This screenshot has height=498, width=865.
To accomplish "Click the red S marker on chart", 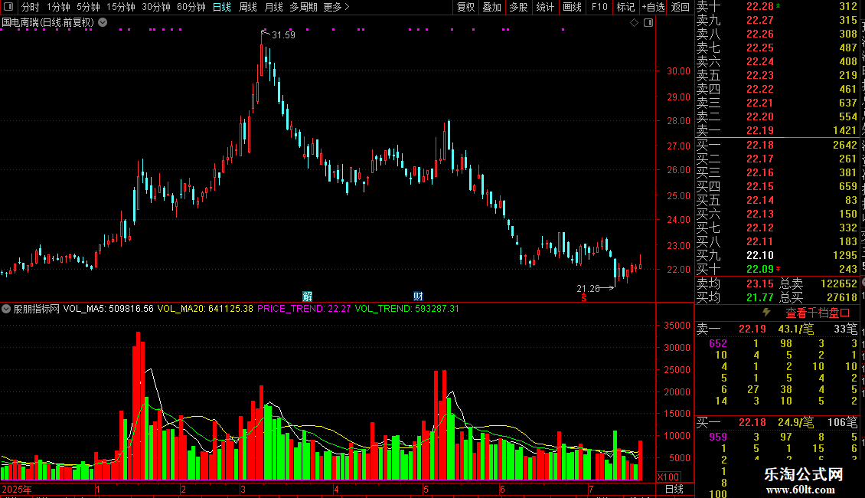I will coord(583,298).
